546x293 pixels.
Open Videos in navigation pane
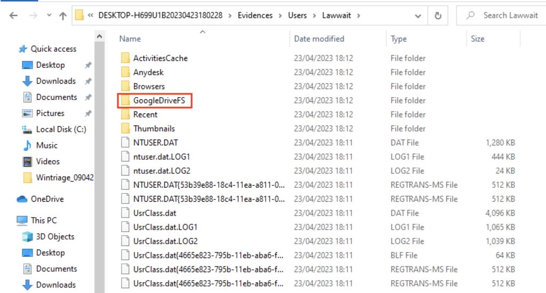47,161
